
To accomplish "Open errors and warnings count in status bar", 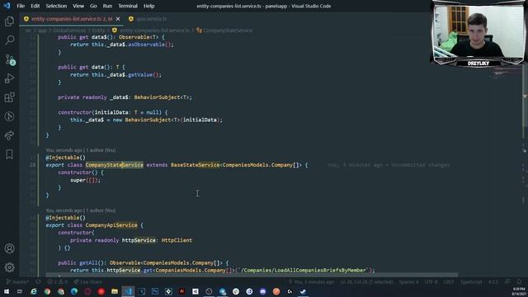I will (x=57, y=281).
